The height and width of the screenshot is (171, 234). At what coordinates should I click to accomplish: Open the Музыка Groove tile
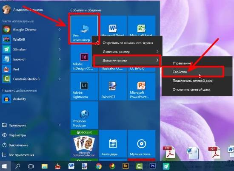[141, 144]
